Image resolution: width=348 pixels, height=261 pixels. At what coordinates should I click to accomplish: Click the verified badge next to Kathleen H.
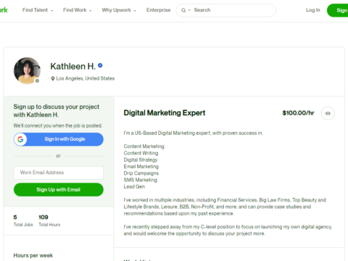point(100,65)
